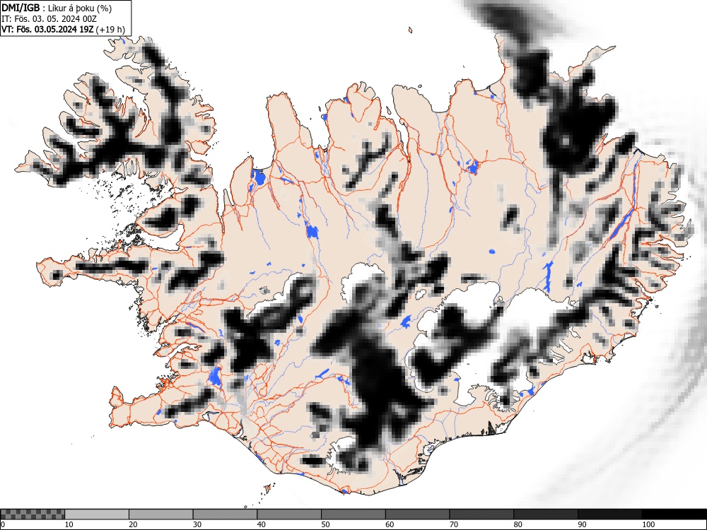
Task: Click the 20–30 legend gray swatch
Action: (x=161, y=514)
